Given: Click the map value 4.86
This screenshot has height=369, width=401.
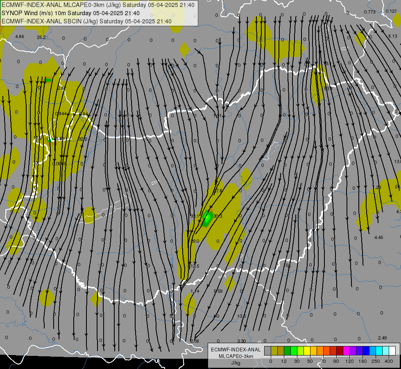Looking at the screenshot, I should (x=19, y=36).
